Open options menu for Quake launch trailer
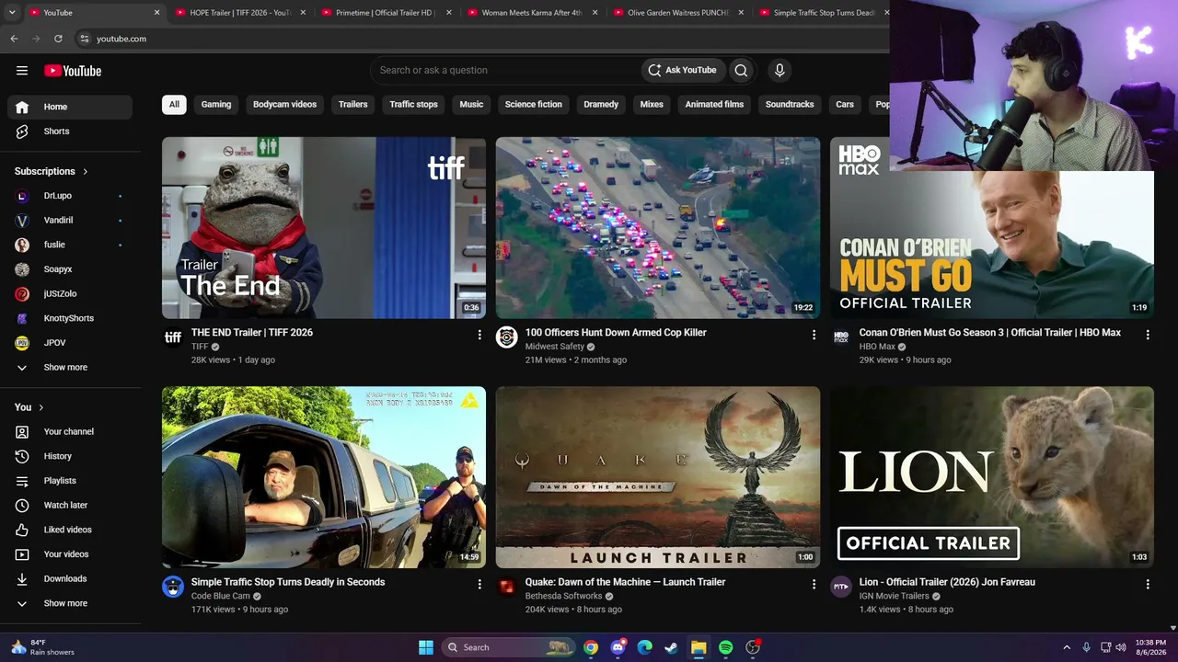 click(814, 584)
